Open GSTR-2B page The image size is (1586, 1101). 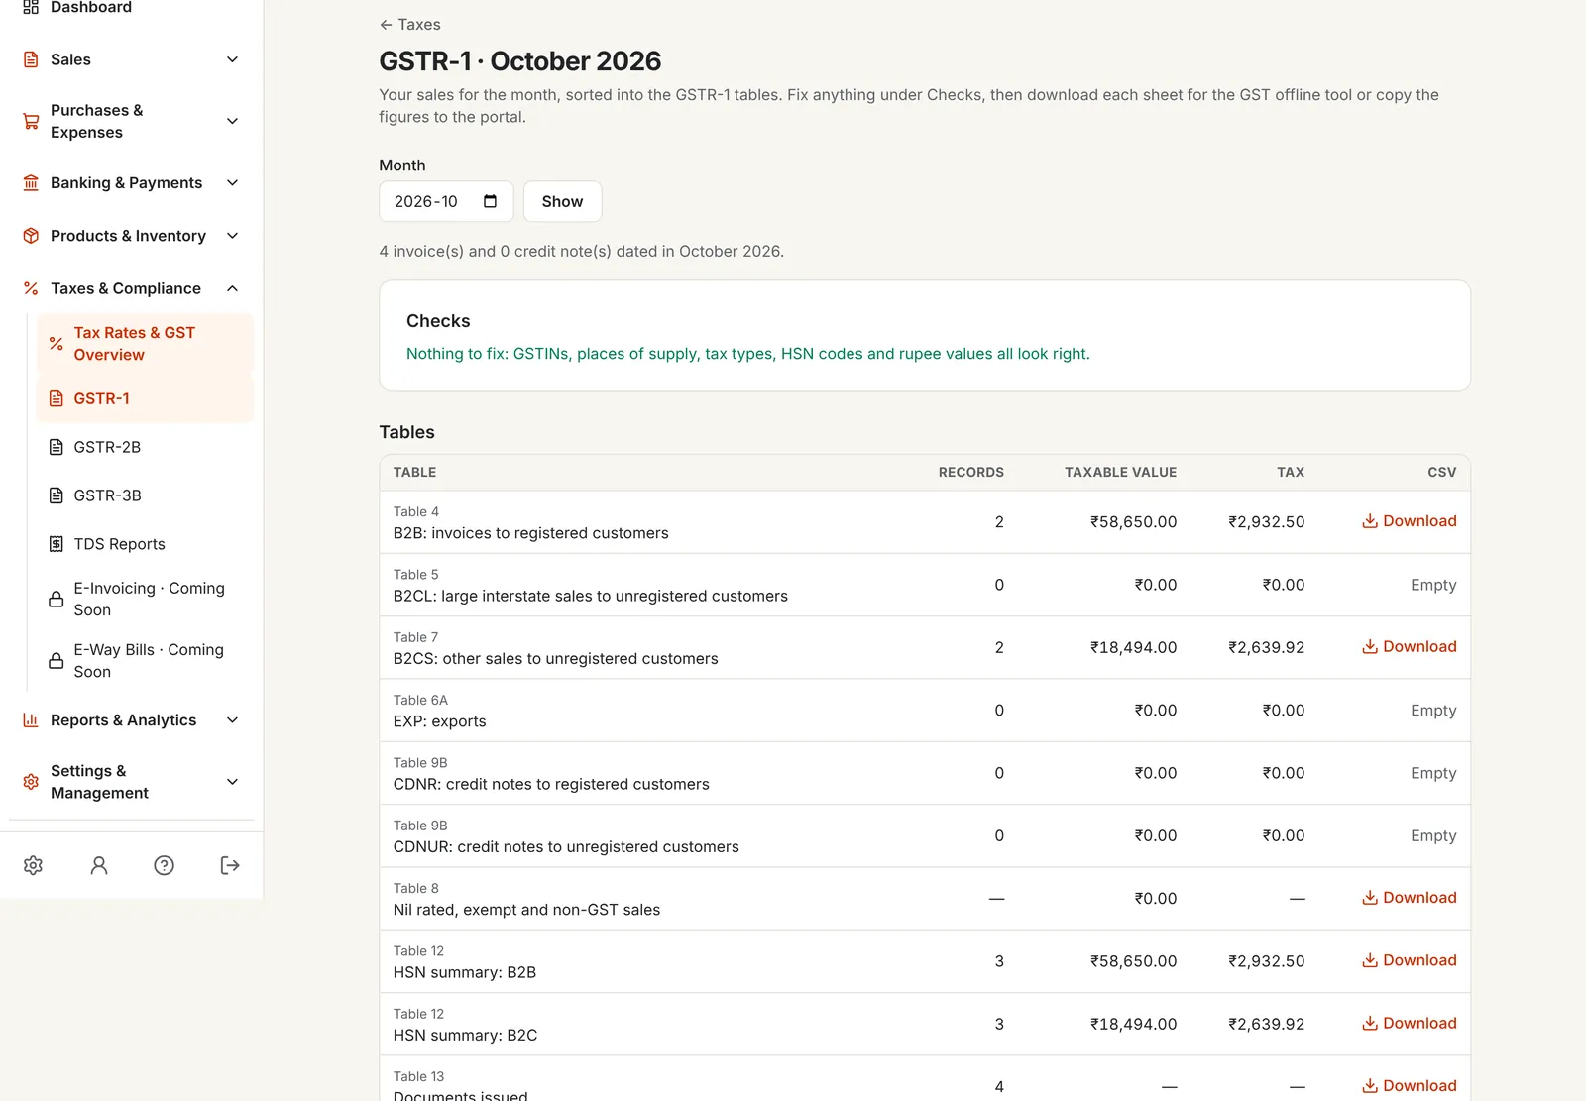click(x=145, y=447)
